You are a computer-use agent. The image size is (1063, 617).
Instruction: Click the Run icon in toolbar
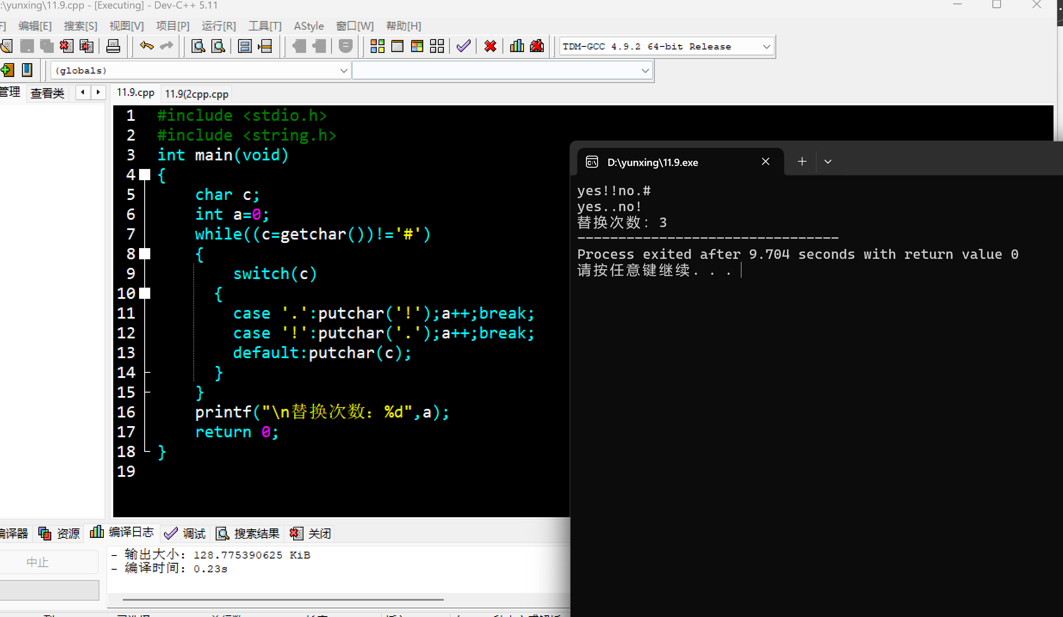coord(397,46)
